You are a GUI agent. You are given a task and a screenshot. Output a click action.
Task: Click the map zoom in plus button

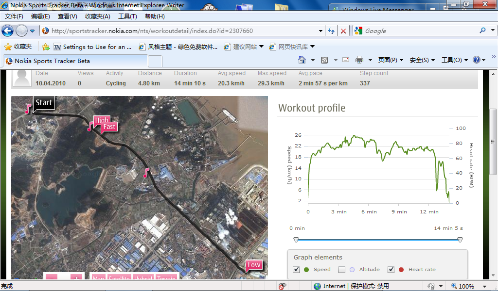[76, 277]
